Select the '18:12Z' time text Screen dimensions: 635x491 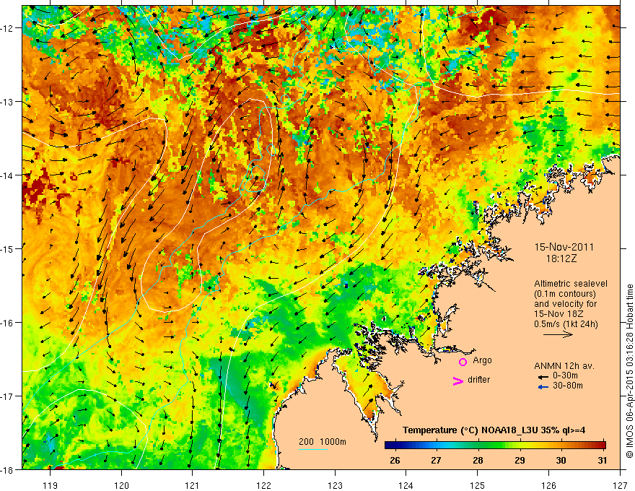[x=561, y=258]
